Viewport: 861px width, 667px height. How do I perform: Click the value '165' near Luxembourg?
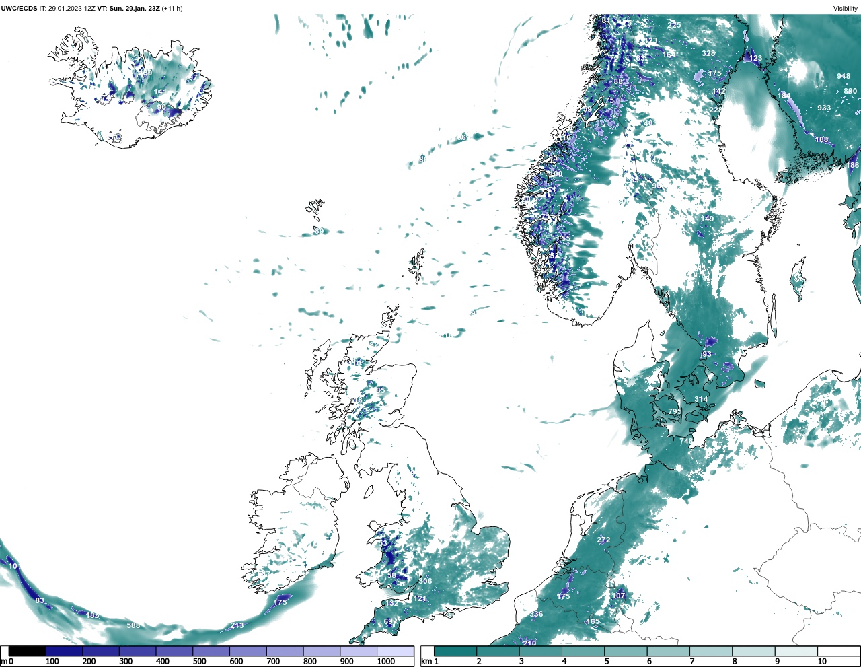point(593,621)
